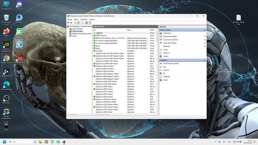Viewport: 258px width, 145px height.
Task: Copy the CHROME rule with Kopyala
Action: [x=166, y=70]
